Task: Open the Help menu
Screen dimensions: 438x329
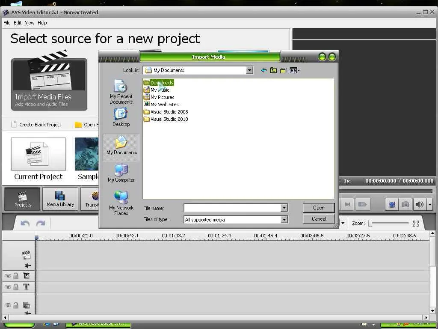Action: 42,23
